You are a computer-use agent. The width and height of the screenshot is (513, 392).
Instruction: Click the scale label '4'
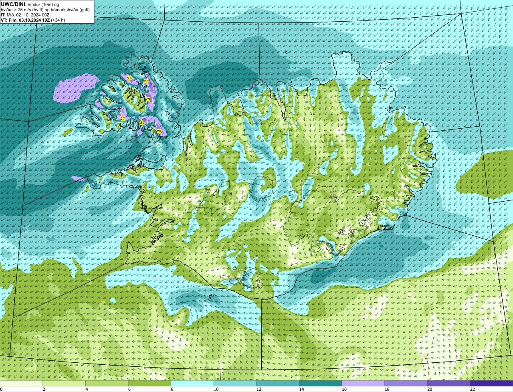click(x=87, y=389)
